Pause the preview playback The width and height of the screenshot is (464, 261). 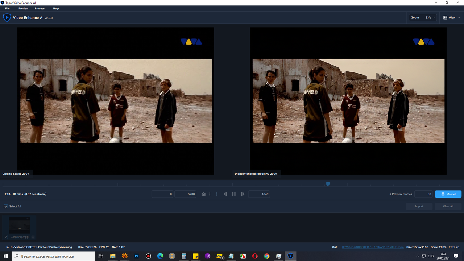point(234,194)
